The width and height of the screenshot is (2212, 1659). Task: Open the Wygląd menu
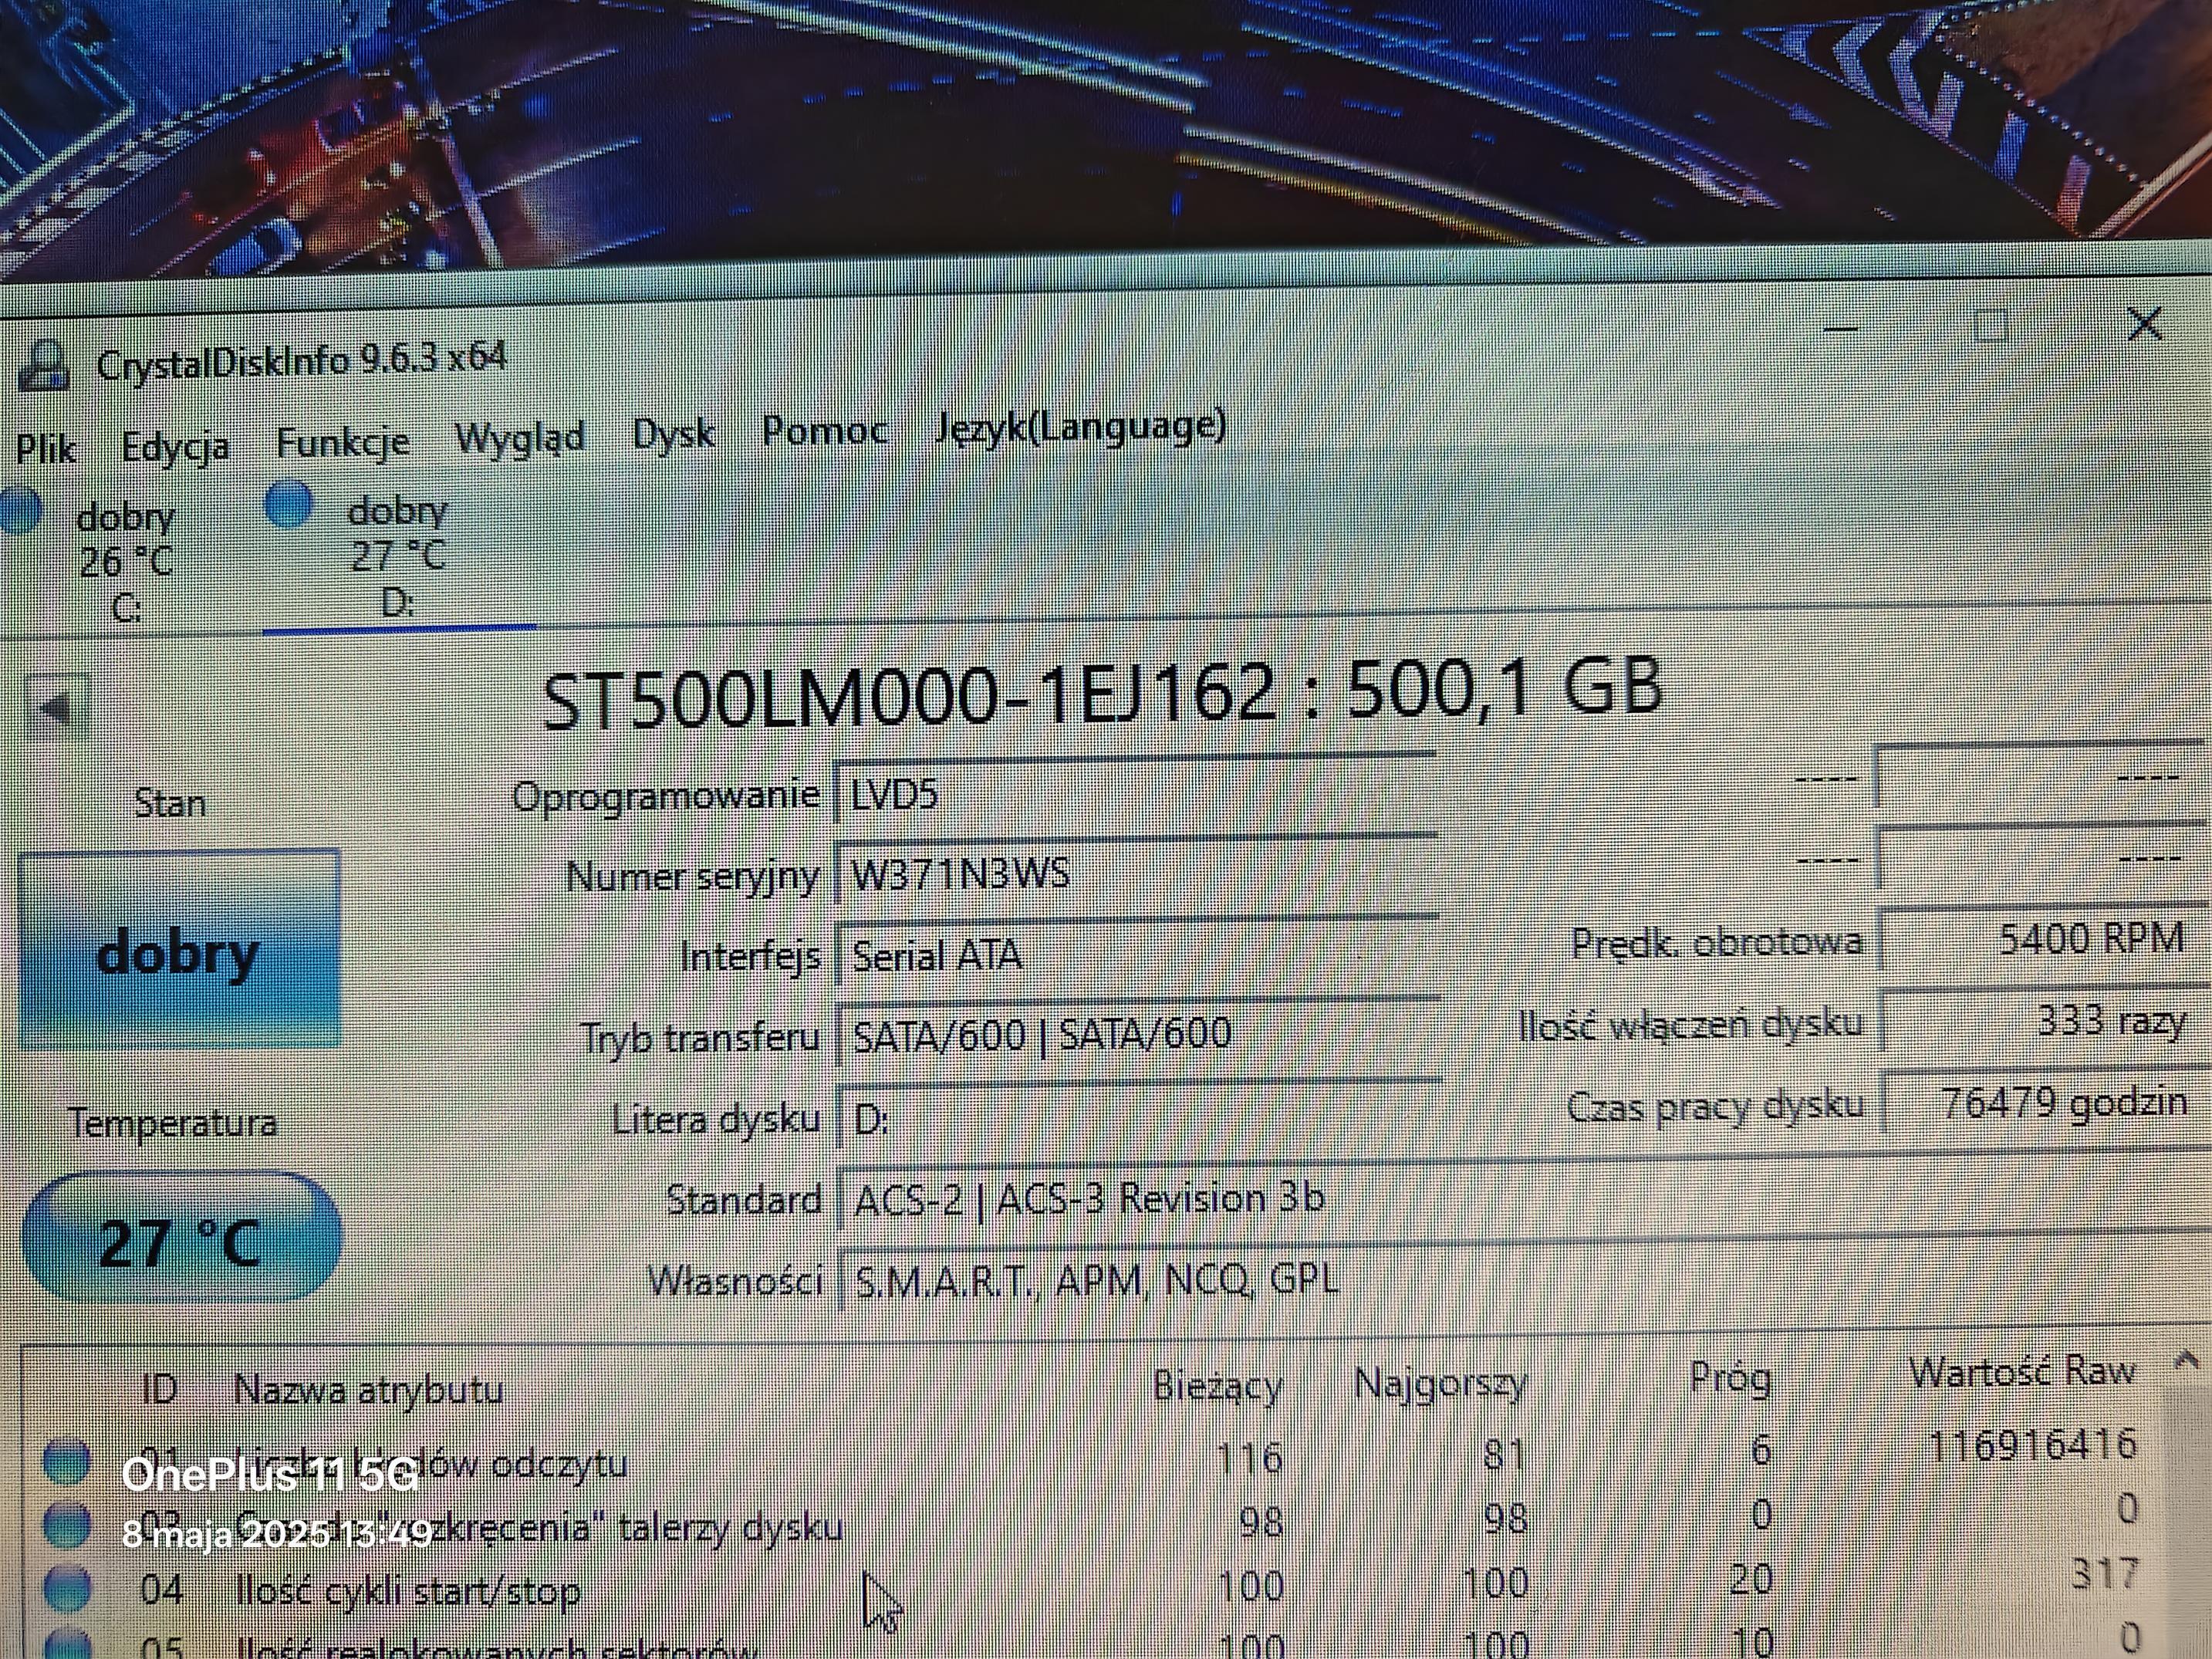pos(519,438)
